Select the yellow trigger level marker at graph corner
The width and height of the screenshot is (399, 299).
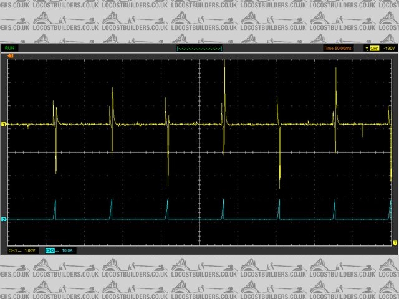pyautogui.click(x=395, y=242)
